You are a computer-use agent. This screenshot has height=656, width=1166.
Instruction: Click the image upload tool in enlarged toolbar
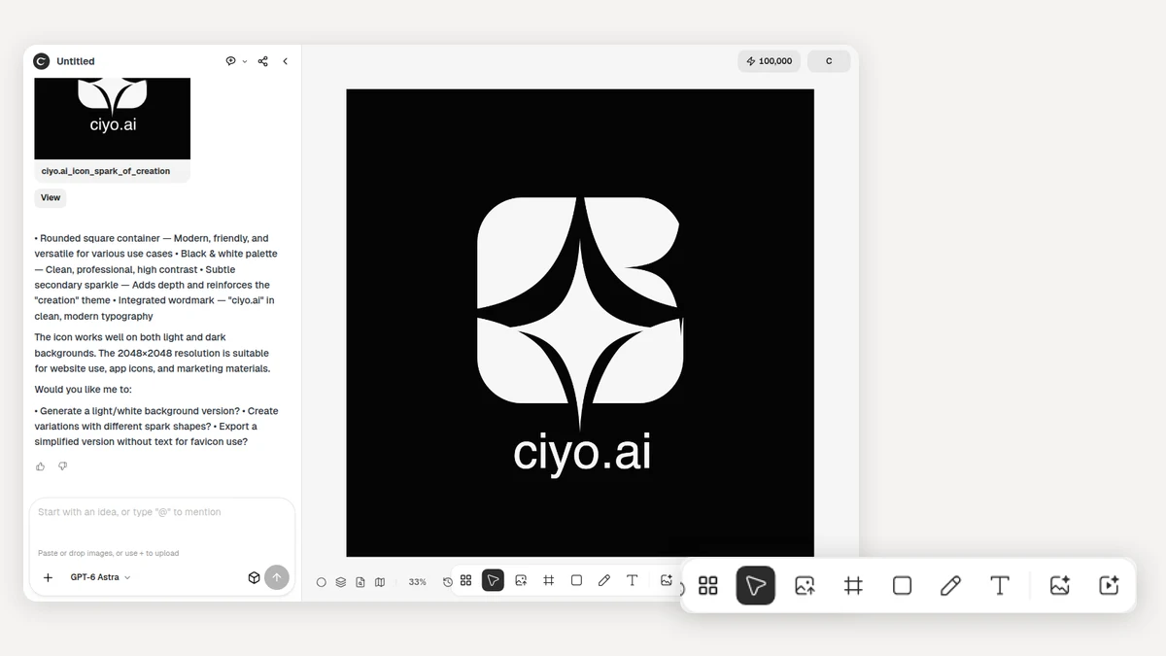pyautogui.click(x=805, y=585)
